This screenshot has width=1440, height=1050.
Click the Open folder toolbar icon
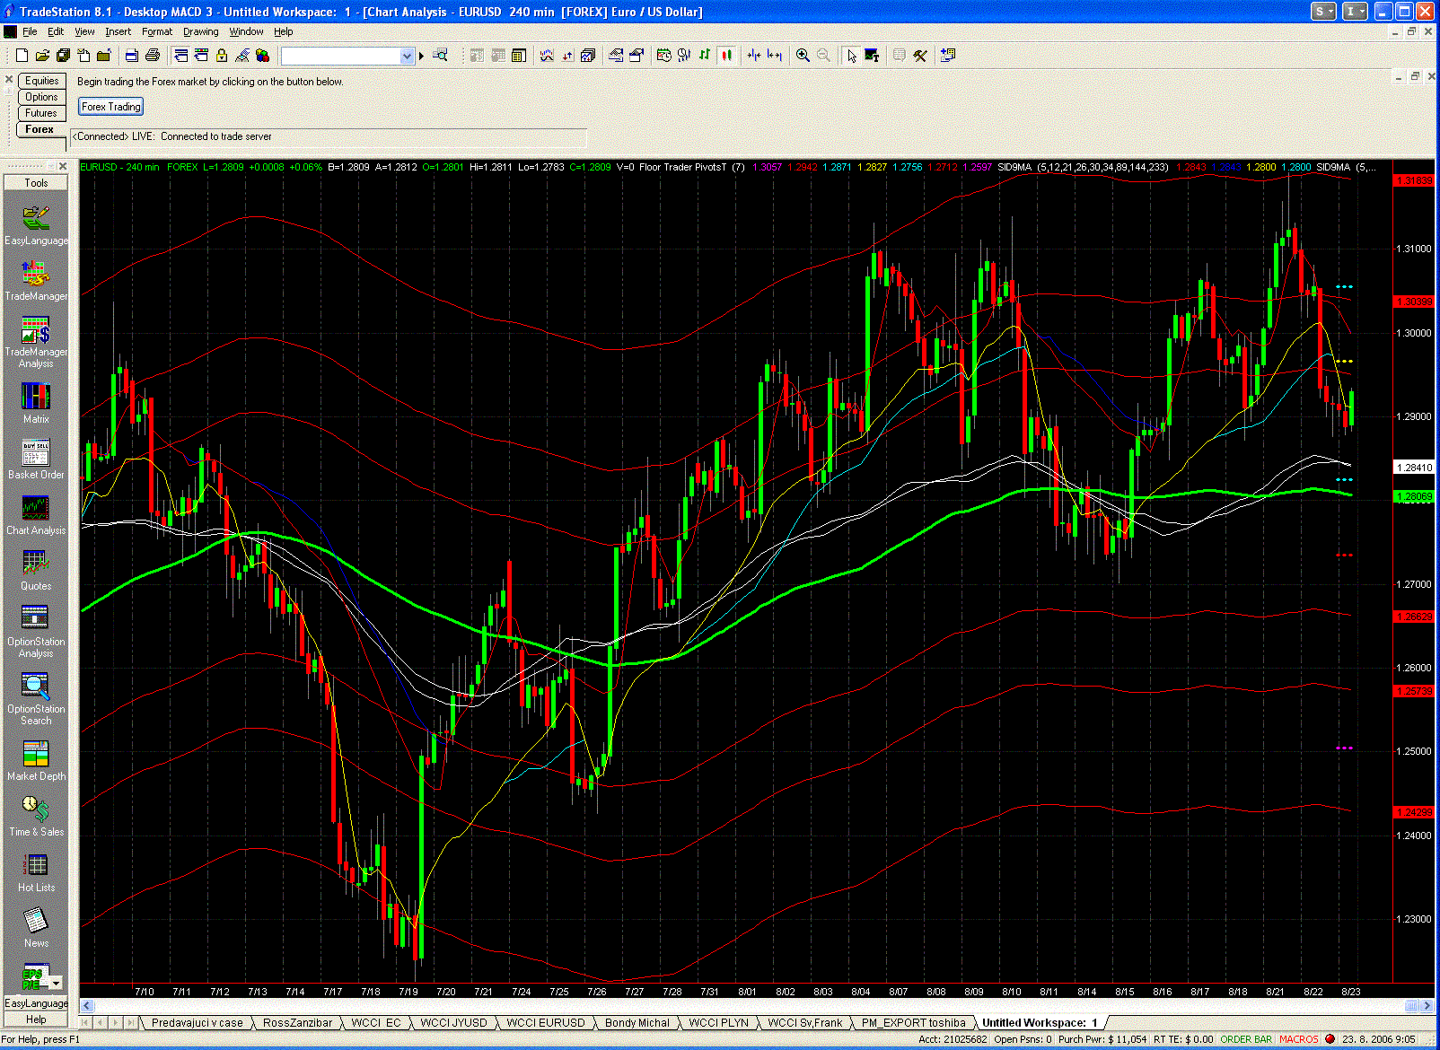(x=42, y=56)
